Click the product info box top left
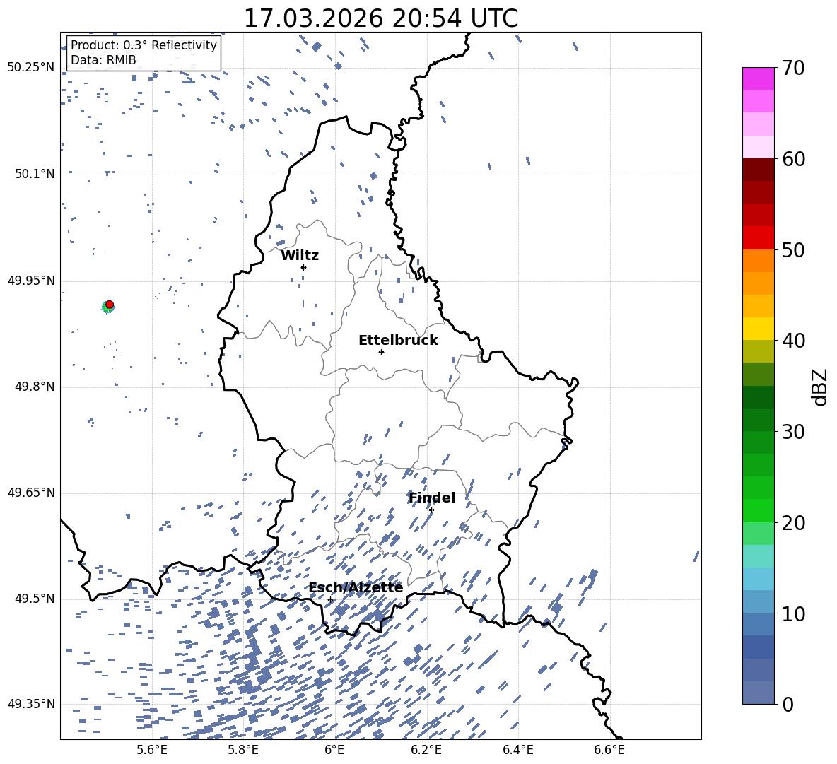The height and width of the screenshot is (764, 837). point(144,53)
